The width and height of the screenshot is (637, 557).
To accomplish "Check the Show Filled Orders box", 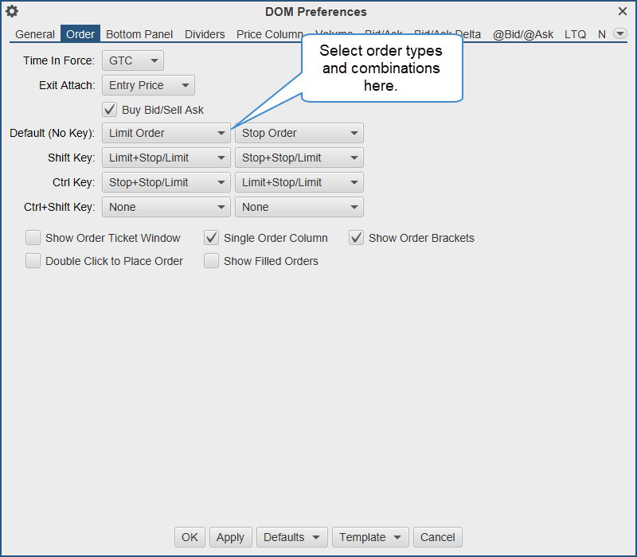I will (212, 261).
